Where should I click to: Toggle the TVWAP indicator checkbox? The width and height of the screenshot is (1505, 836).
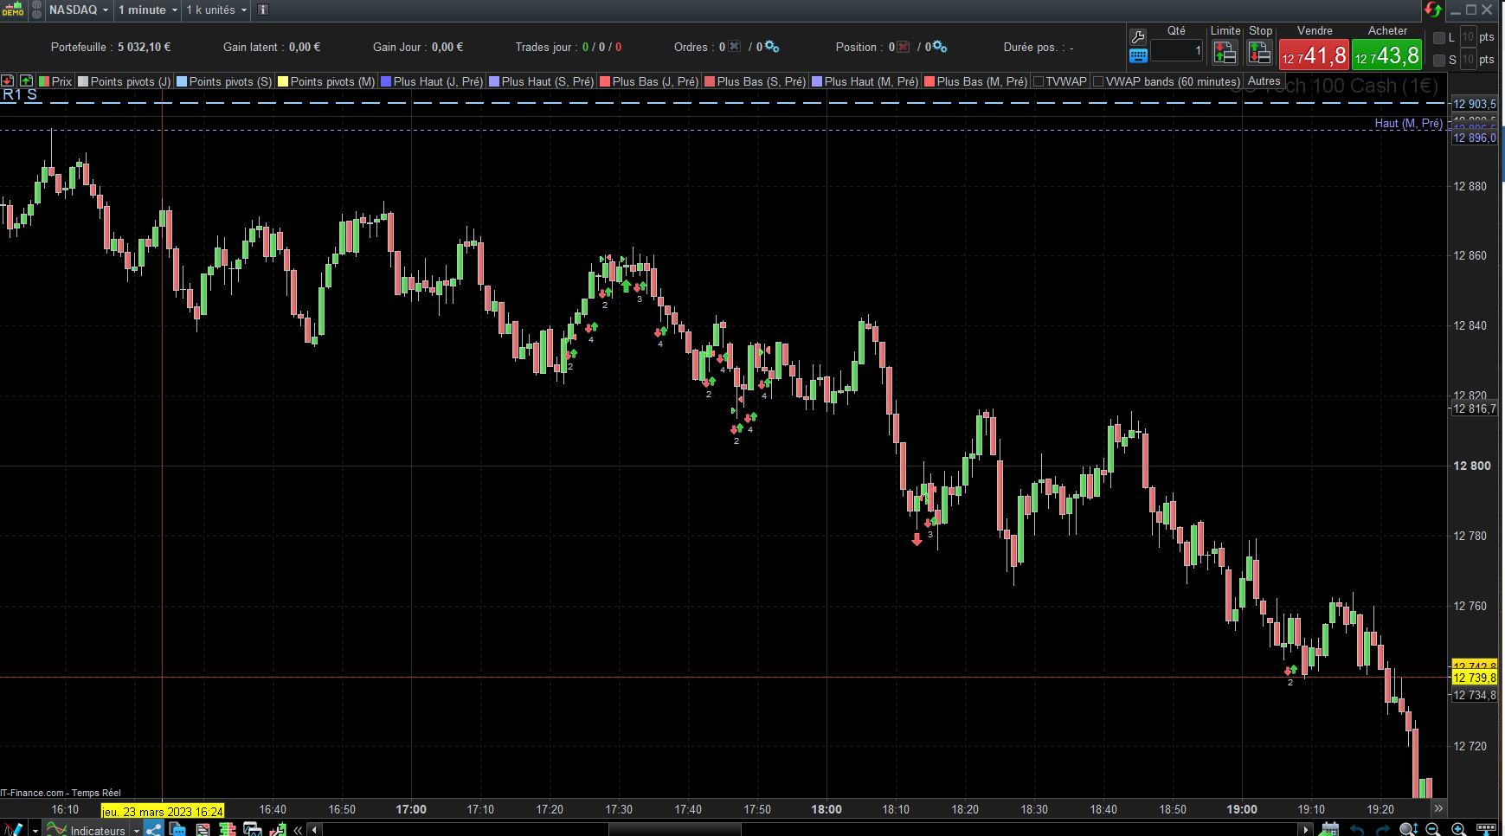1039,81
